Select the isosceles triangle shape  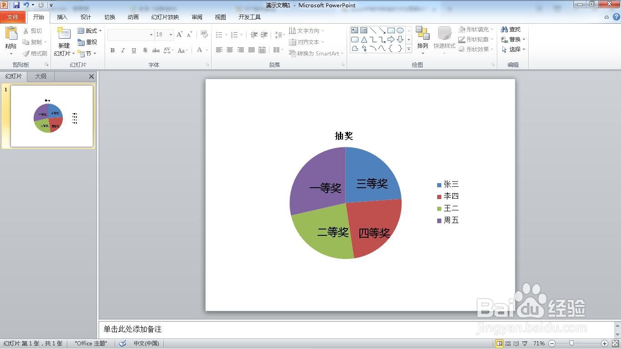point(364,40)
